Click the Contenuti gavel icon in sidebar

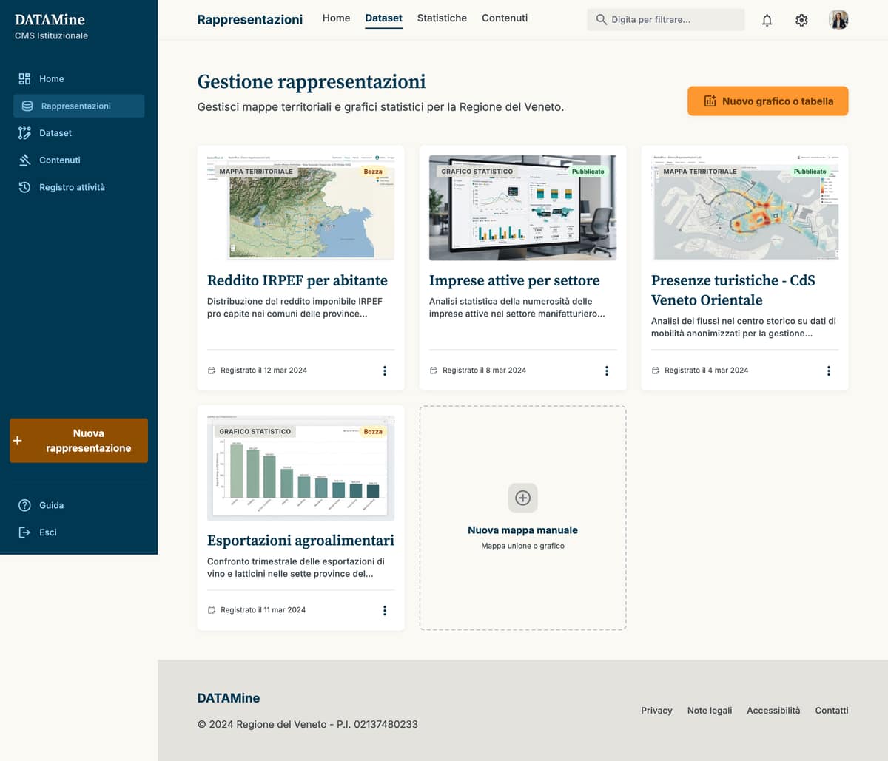click(x=24, y=160)
